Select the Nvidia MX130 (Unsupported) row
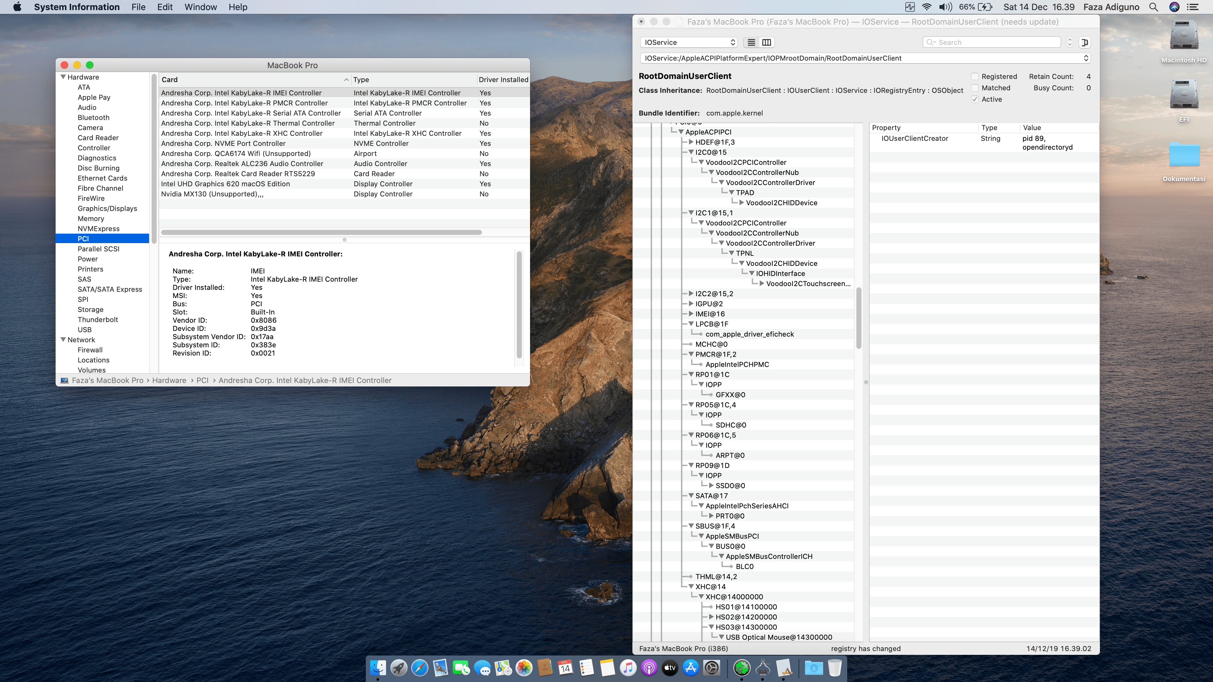 click(x=212, y=194)
